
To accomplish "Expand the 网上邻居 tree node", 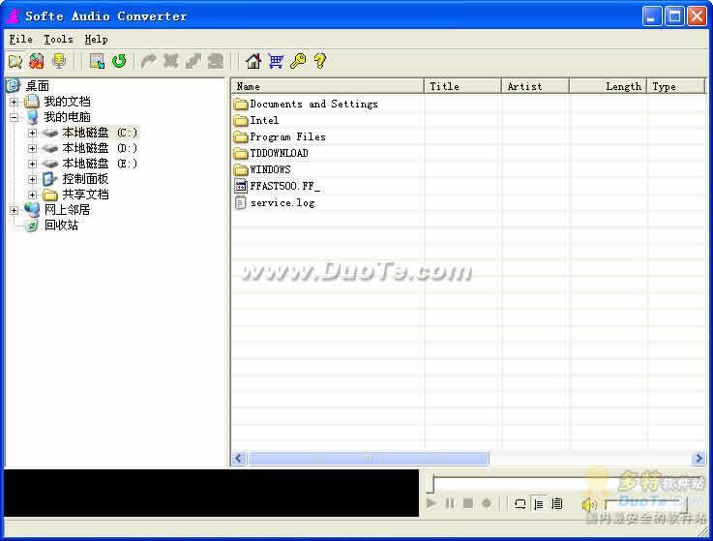I will click(15, 210).
